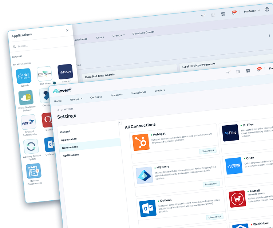Open the apps grid in top bar

pos(213,15)
